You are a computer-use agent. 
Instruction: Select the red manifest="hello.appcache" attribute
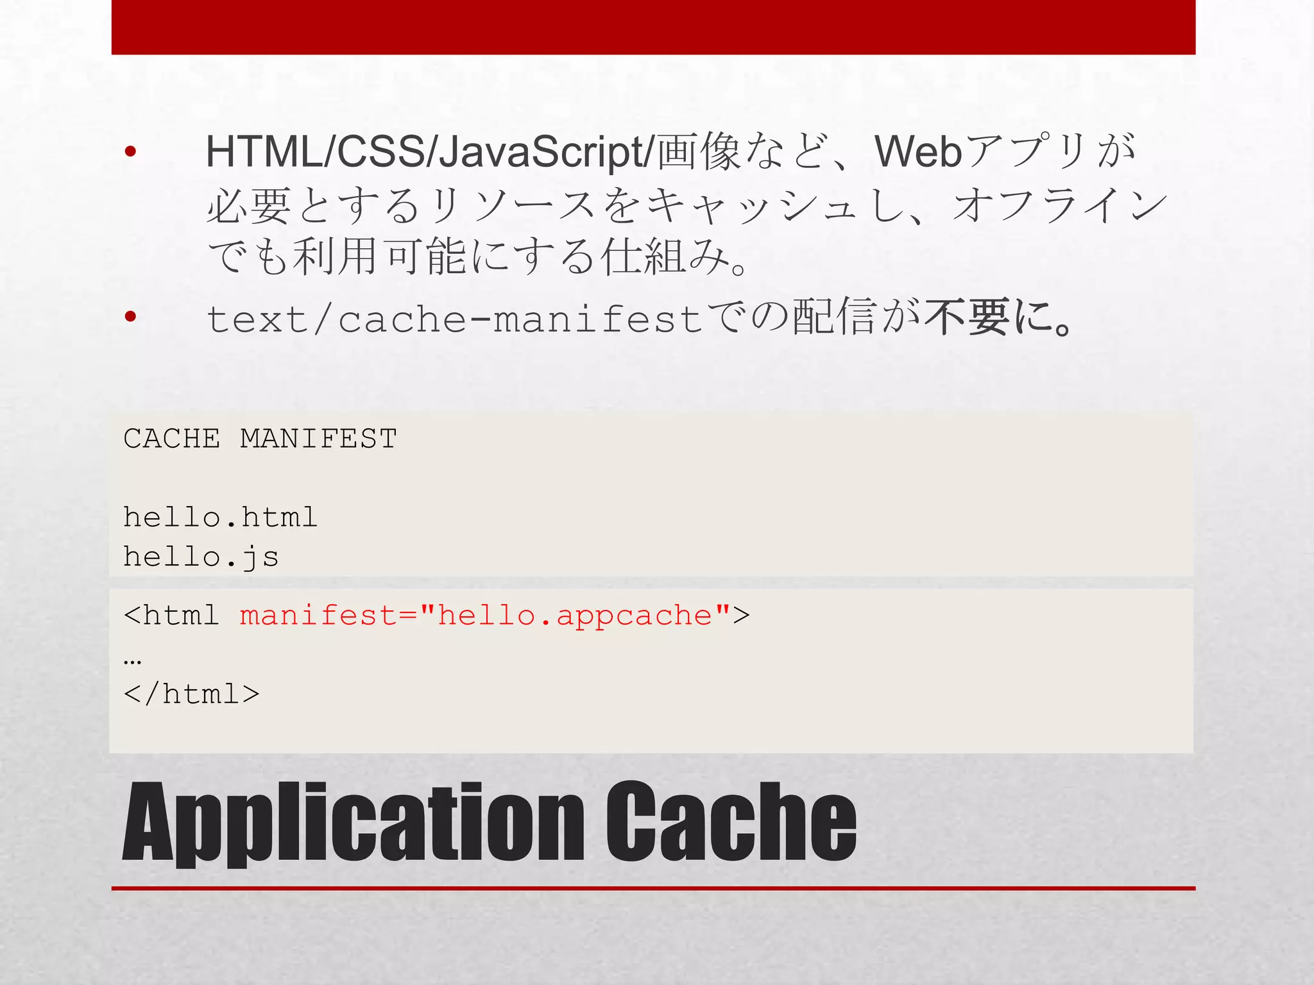tap(485, 616)
